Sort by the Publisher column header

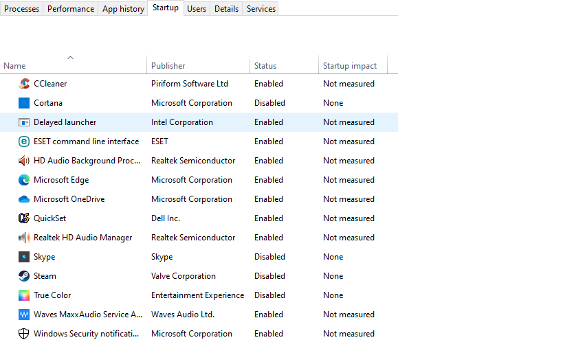coord(198,66)
